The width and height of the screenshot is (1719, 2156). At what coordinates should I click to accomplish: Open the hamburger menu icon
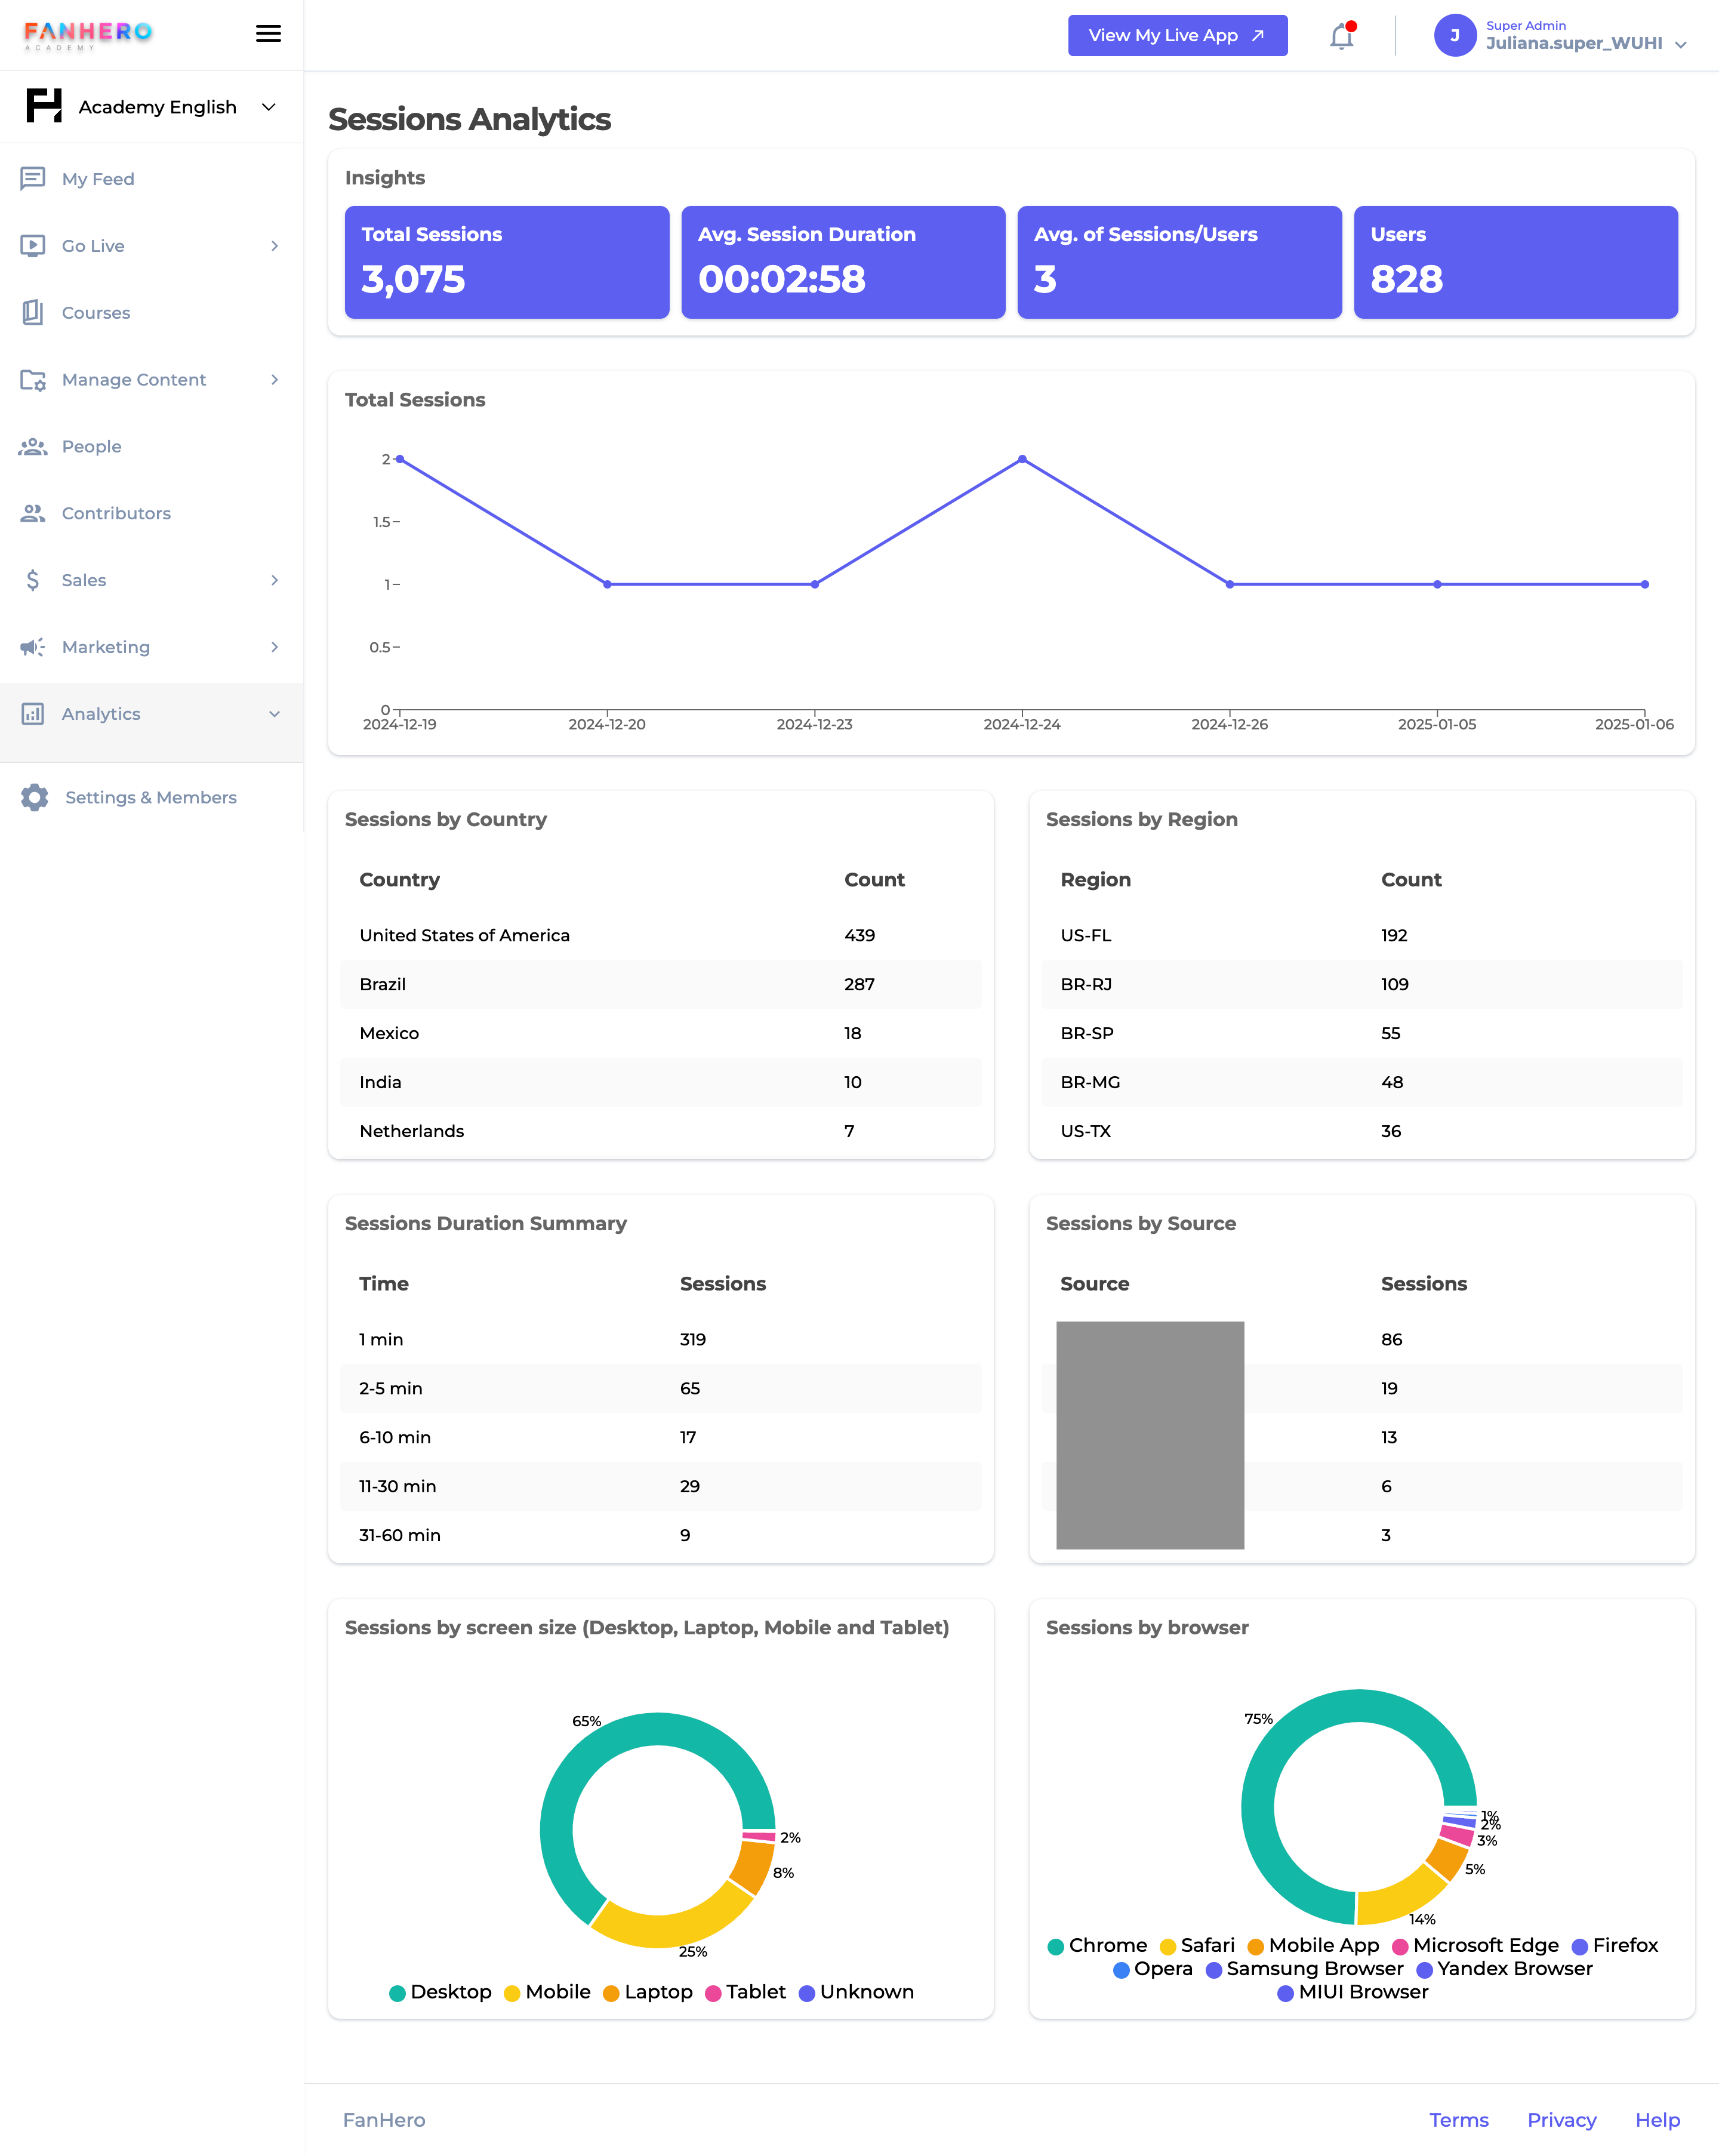[x=268, y=34]
